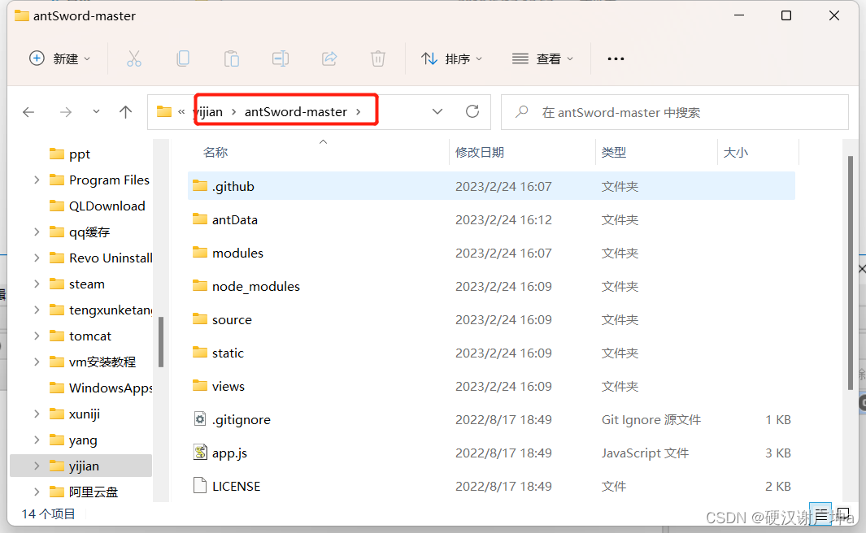
Task: Go back with the left arrow
Action: (28, 113)
